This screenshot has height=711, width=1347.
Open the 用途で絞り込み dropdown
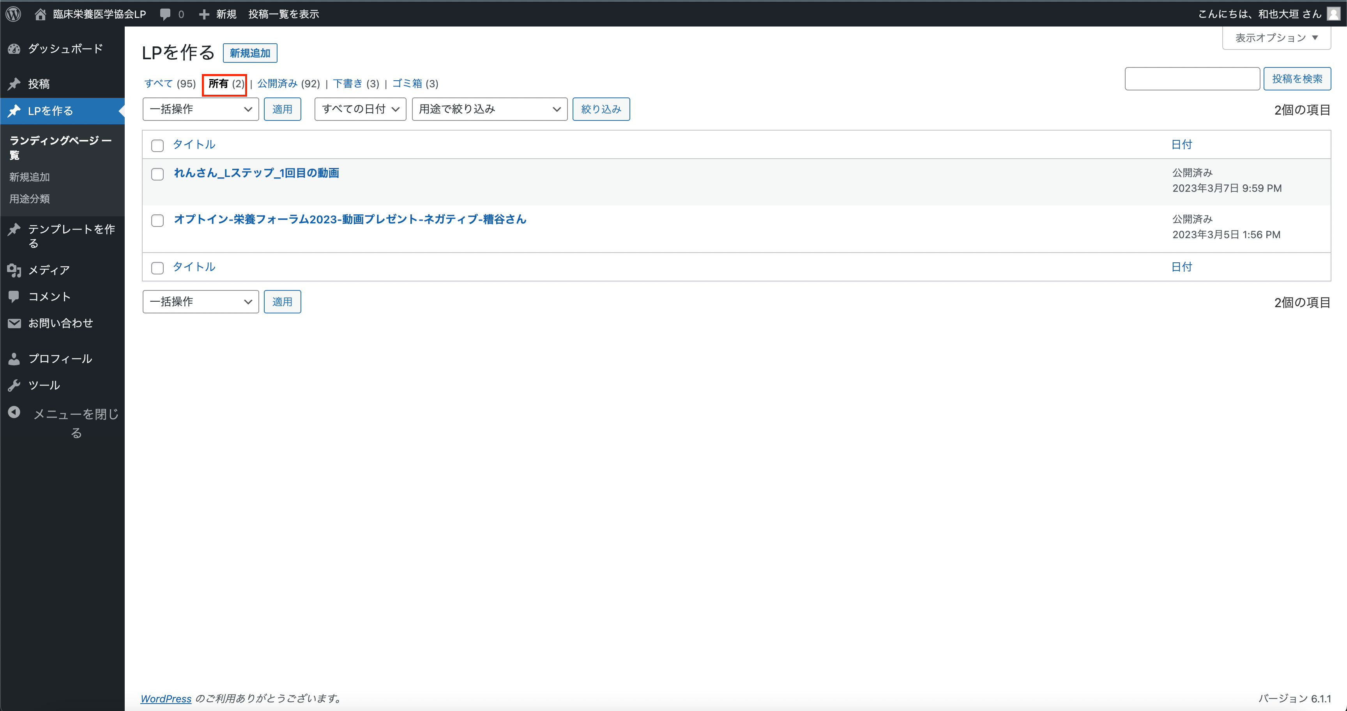point(489,109)
